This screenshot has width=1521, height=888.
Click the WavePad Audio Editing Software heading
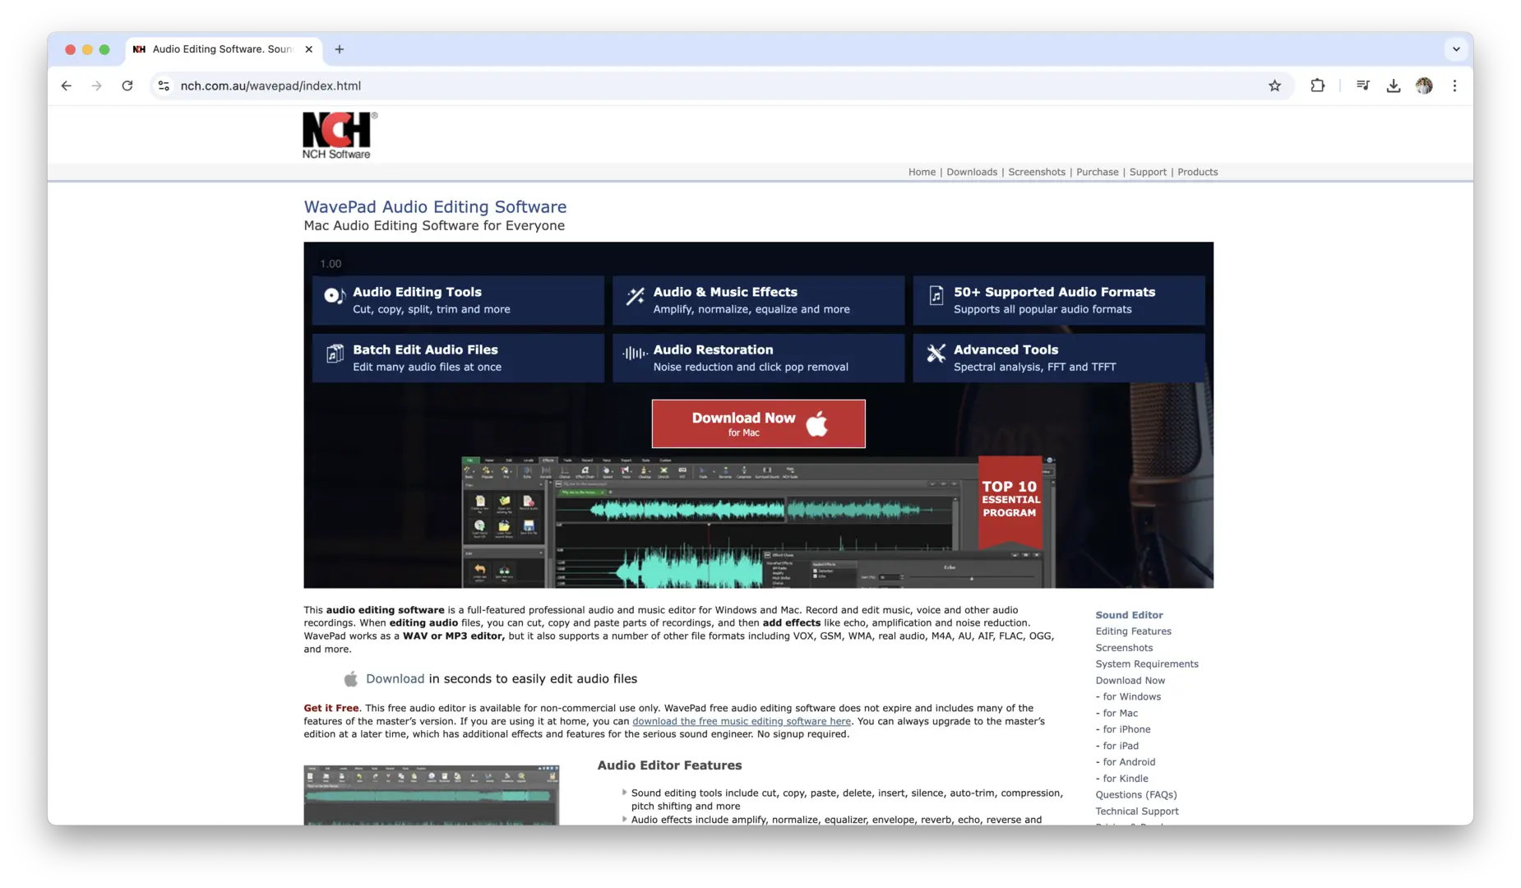point(435,207)
